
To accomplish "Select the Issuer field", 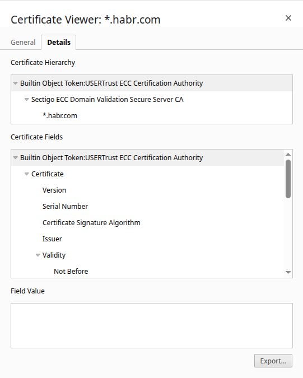I will point(147,239).
